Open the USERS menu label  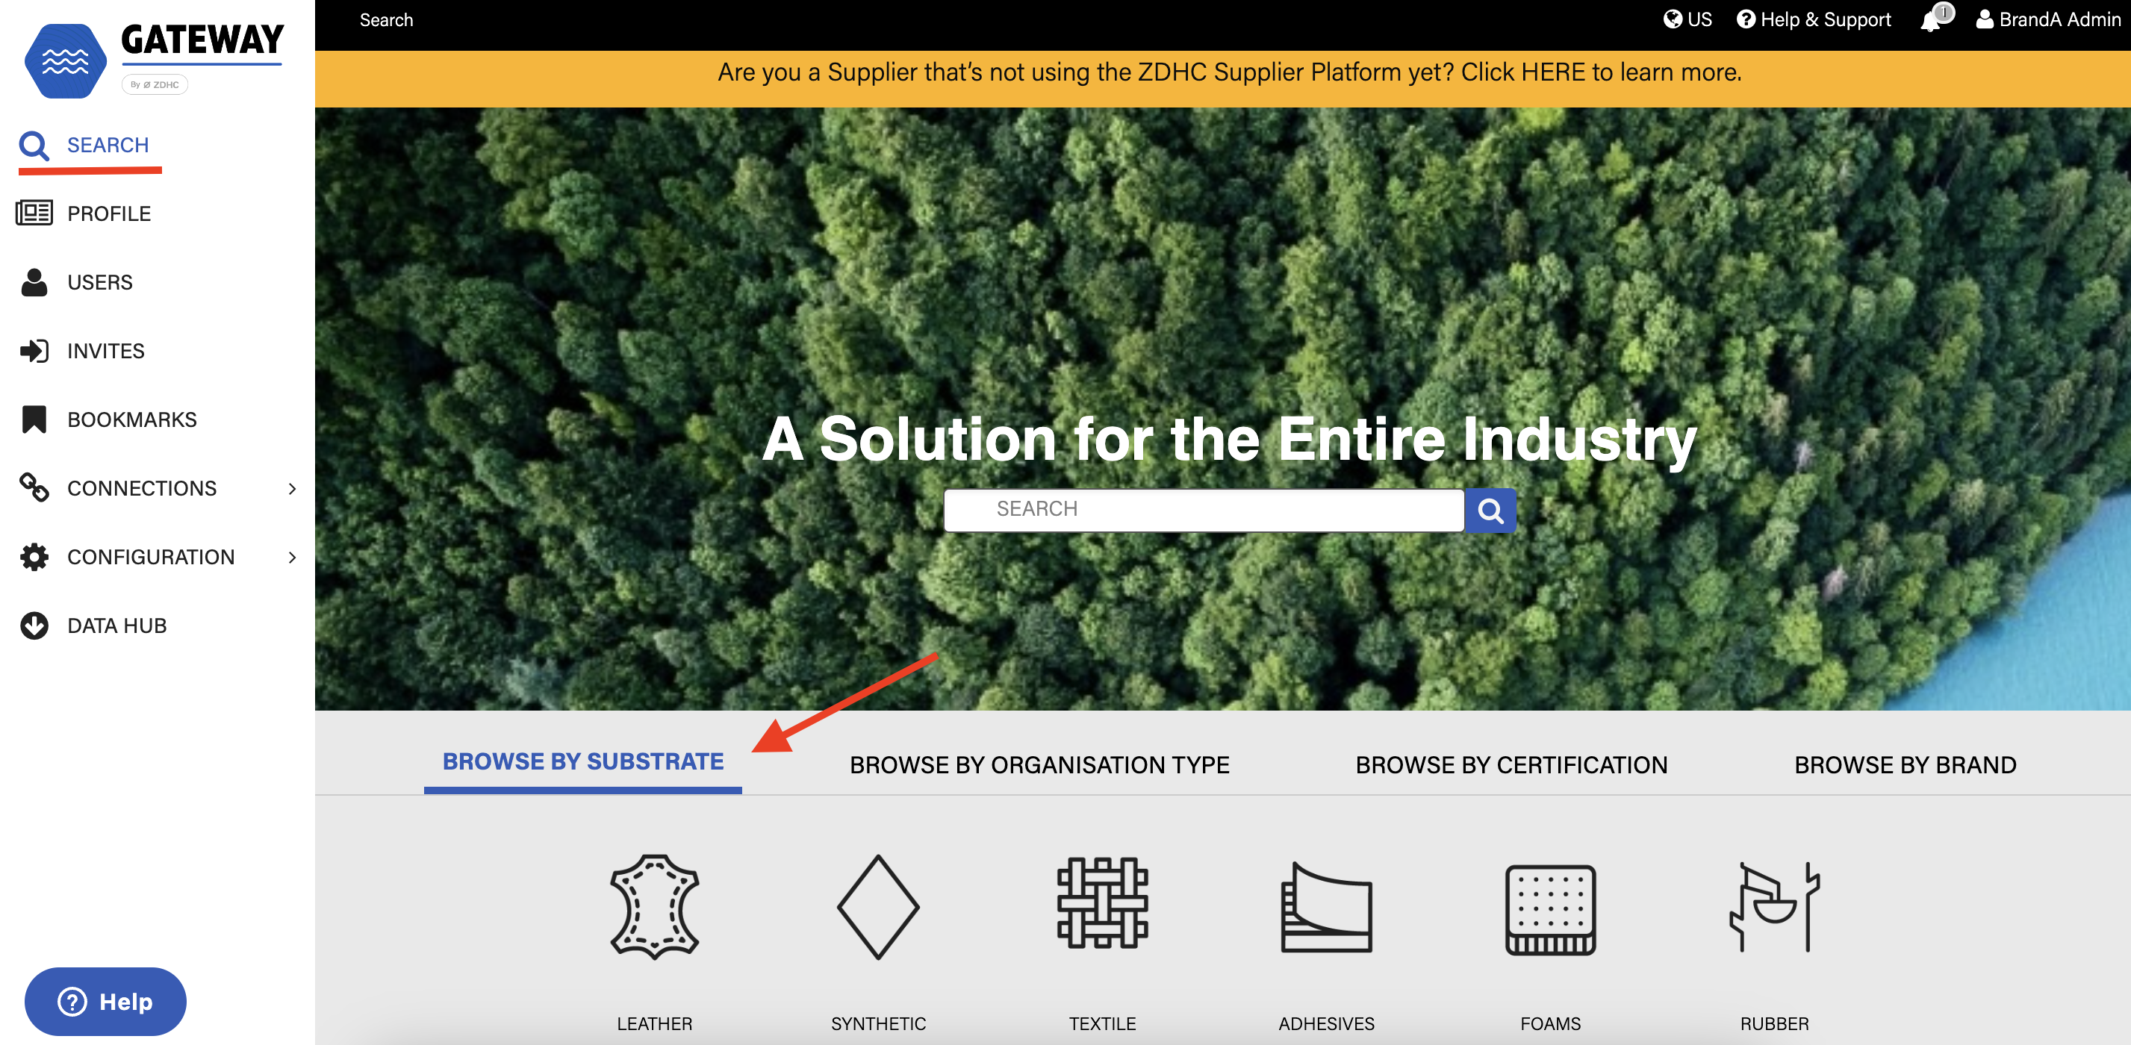pos(99,282)
